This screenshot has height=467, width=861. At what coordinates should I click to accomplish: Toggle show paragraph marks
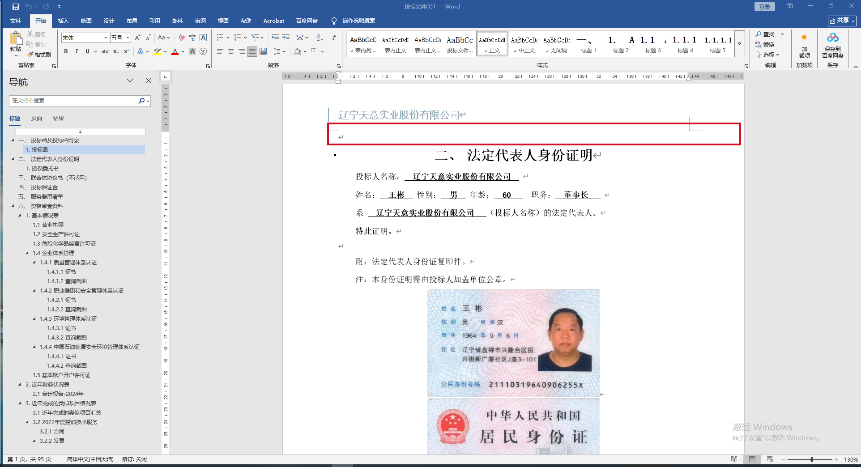tap(334, 38)
